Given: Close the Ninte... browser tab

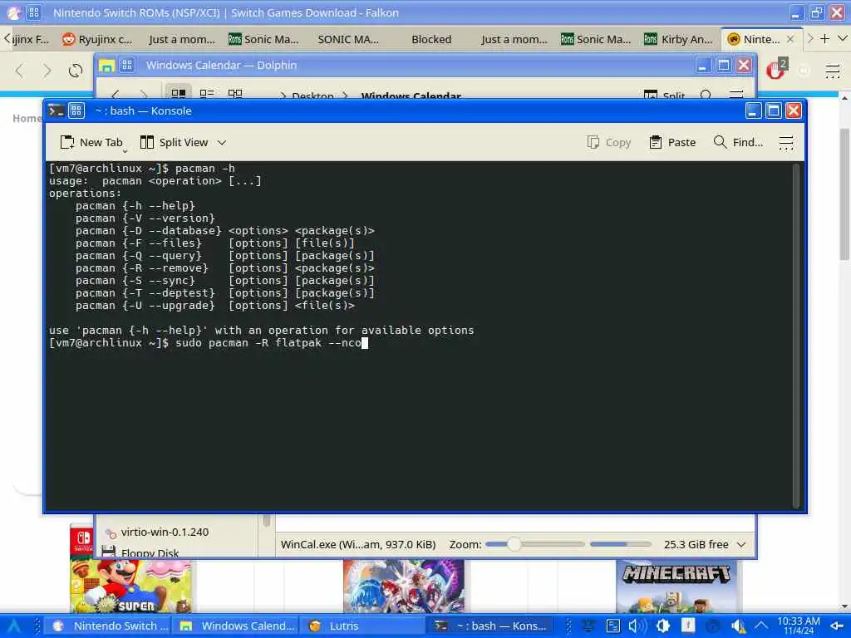Looking at the screenshot, I should tap(790, 39).
